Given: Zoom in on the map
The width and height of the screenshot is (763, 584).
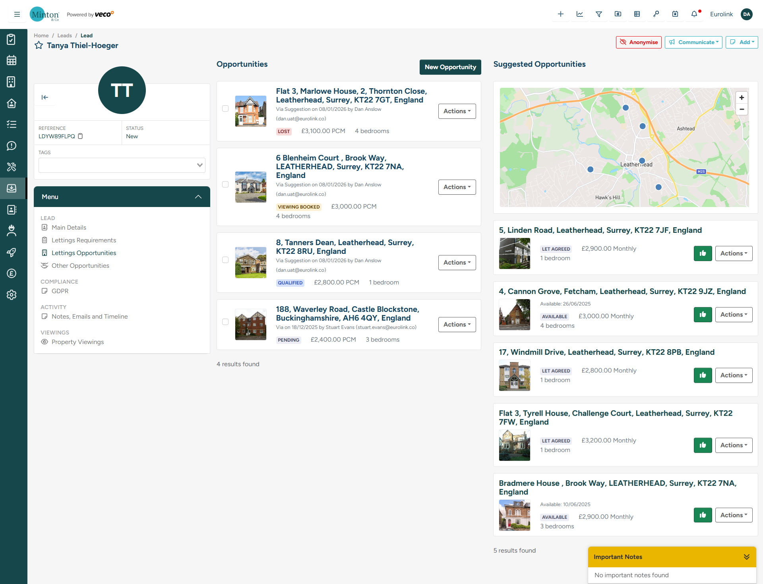Looking at the screenshot, I should [742, 98].
